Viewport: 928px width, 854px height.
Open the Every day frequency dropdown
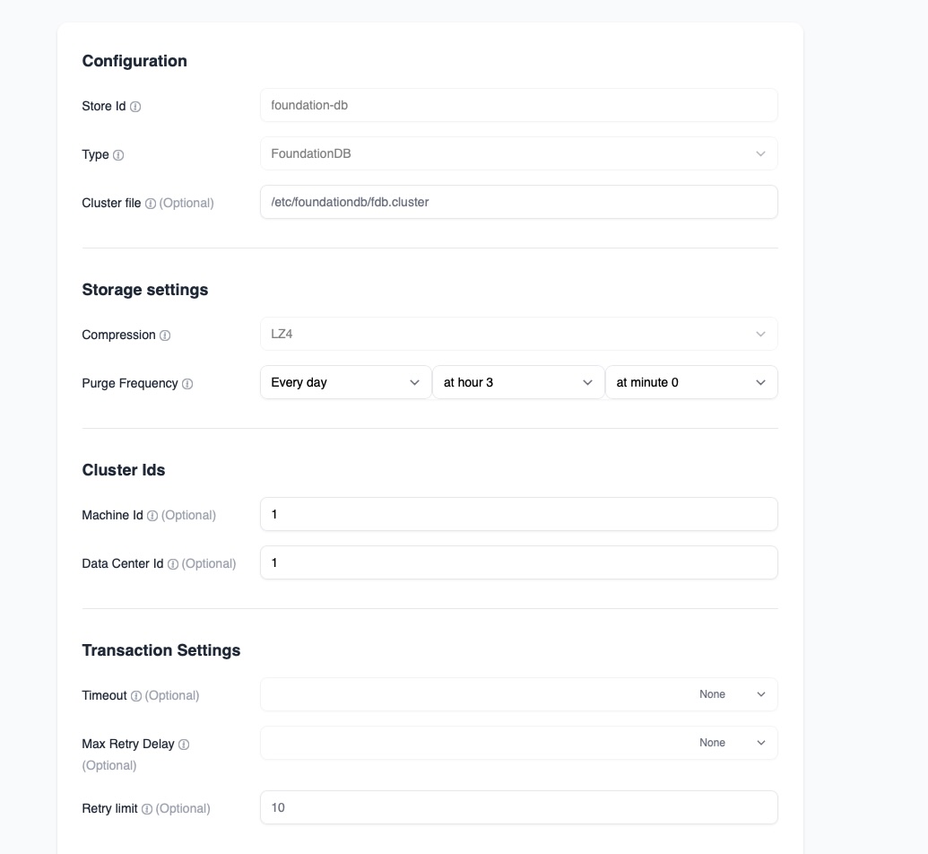pyautogui.click(x=345, y=382)
